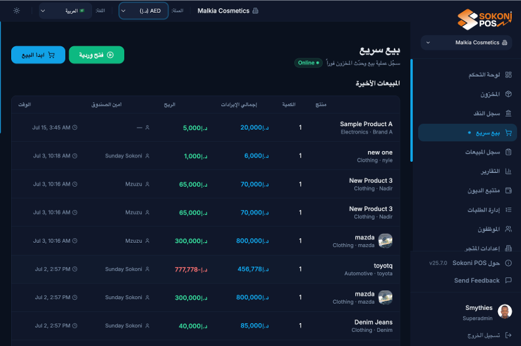
Task: Click the quantity column header
Action: [x=289, y=104]
